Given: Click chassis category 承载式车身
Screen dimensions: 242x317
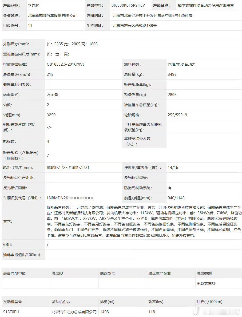Looking at the screenshot, I should [206, 283].
